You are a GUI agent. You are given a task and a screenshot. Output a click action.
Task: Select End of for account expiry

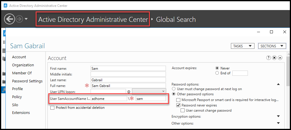tap(217, 73)
